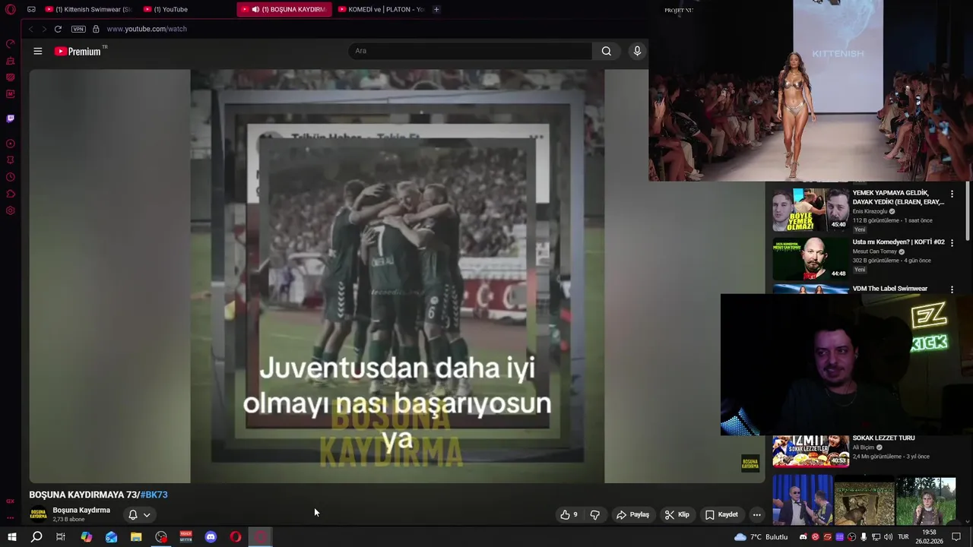This screenshot has width=973, height=547.
Task: Switch to the Kittenish Swimwear tab
Action: [x=88, y=9]
